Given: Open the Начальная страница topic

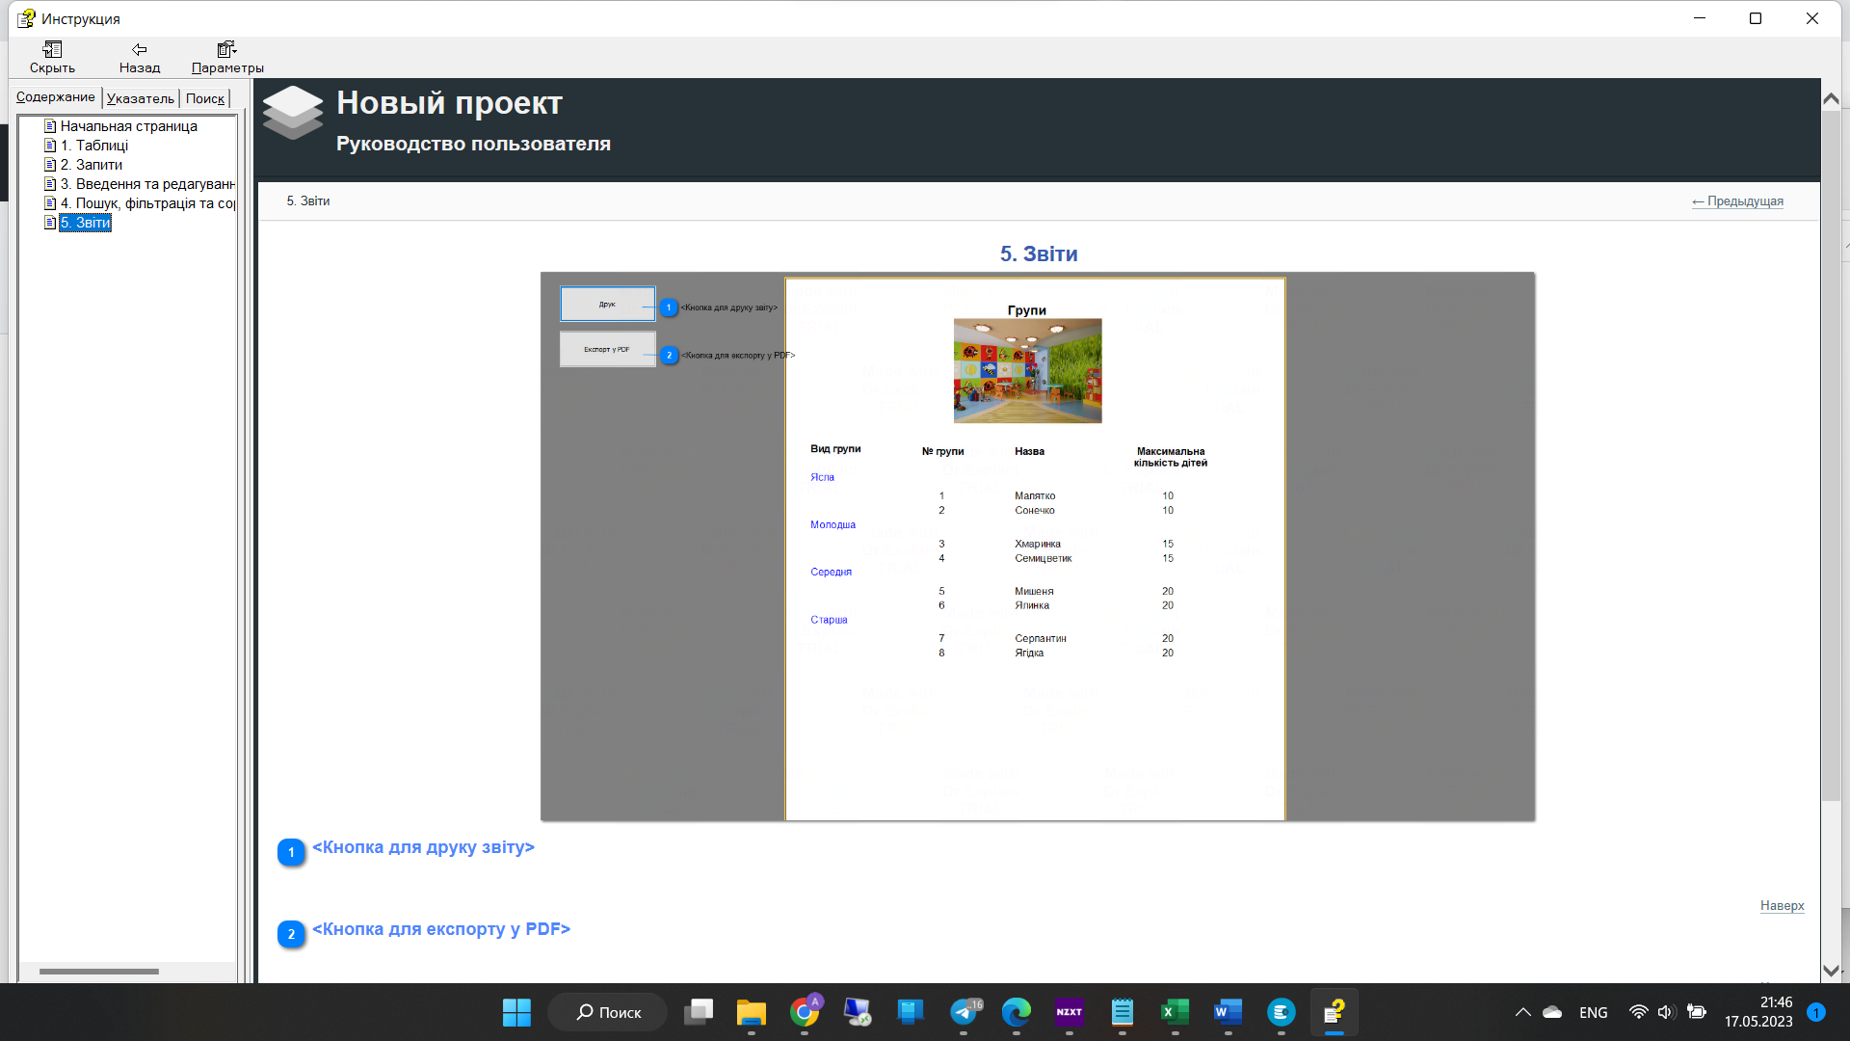Looking at the screenshot, I should click(x=128, y=125).
